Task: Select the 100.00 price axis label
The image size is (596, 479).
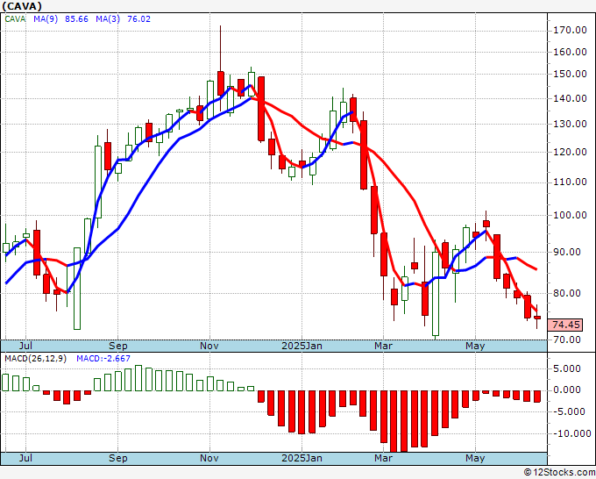Action: (569, 215)
